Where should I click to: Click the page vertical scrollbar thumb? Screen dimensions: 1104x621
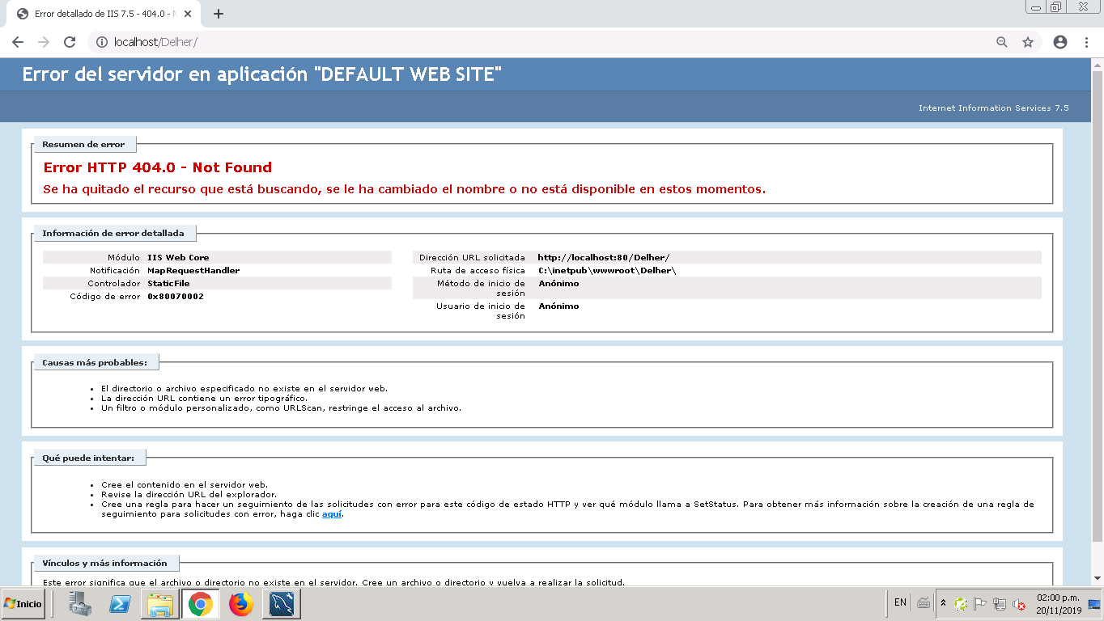tap(1098, 307)
